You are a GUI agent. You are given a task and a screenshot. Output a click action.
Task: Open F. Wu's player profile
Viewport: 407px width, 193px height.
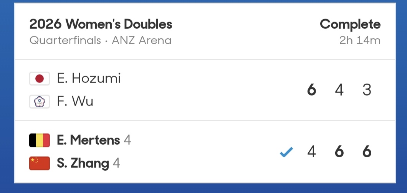(75, 102)
